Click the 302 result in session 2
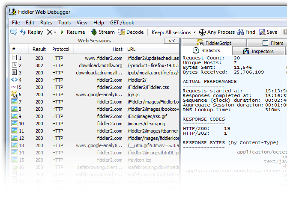287x201 pixels. (39, 65)
